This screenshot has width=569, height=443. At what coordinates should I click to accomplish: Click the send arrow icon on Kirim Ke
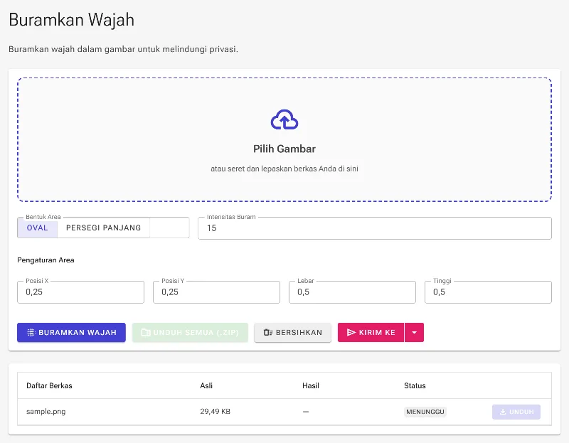351,332
